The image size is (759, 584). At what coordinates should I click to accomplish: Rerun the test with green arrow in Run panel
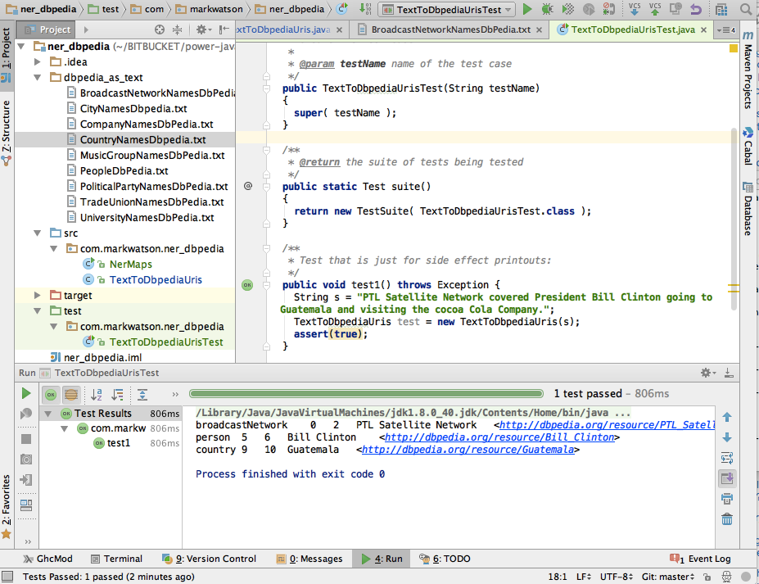(25, 392)
